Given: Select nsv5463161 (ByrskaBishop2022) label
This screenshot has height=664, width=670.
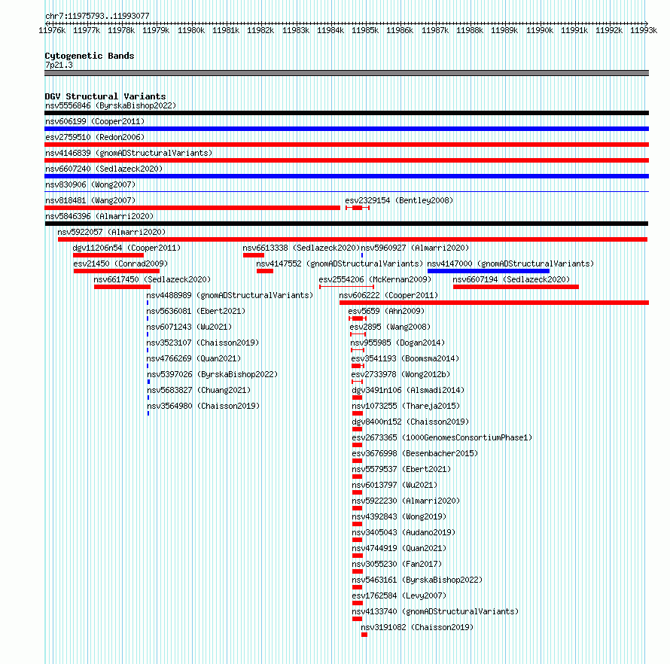Looking at the screenshot, I should (417, 580).
